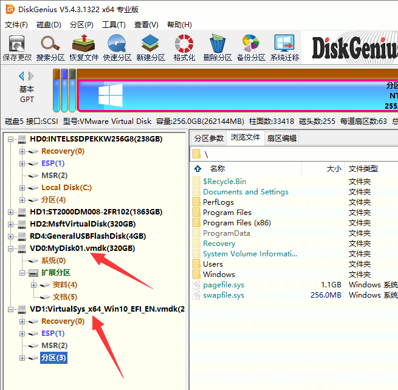
Task: Click the folder icon beside Program Files
Action: pos(196,213)
